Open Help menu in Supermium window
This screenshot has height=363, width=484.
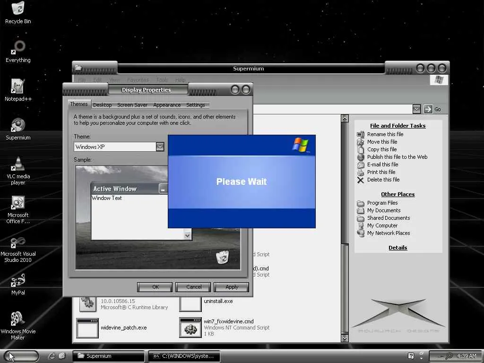coord(180,79)
